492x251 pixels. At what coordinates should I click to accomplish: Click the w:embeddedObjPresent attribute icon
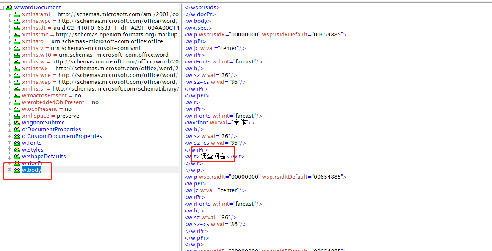(x=17, y=102)
